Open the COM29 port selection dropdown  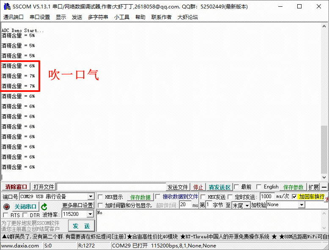[x=90, y=196]
